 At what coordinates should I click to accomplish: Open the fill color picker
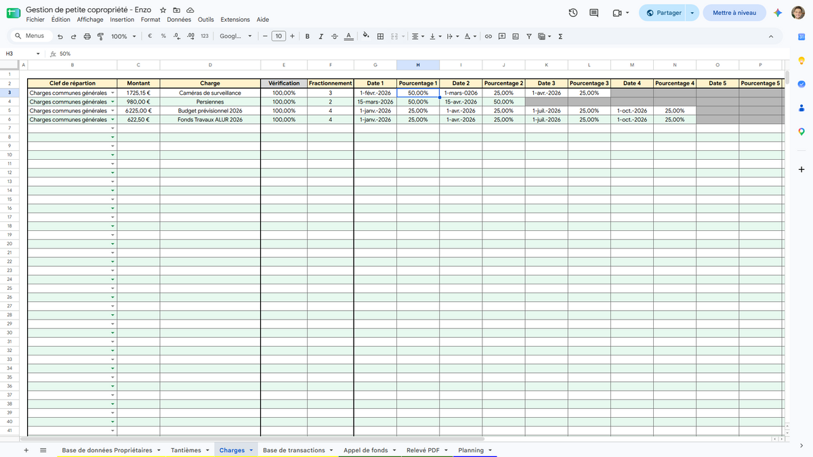click(x=367, y=36)
